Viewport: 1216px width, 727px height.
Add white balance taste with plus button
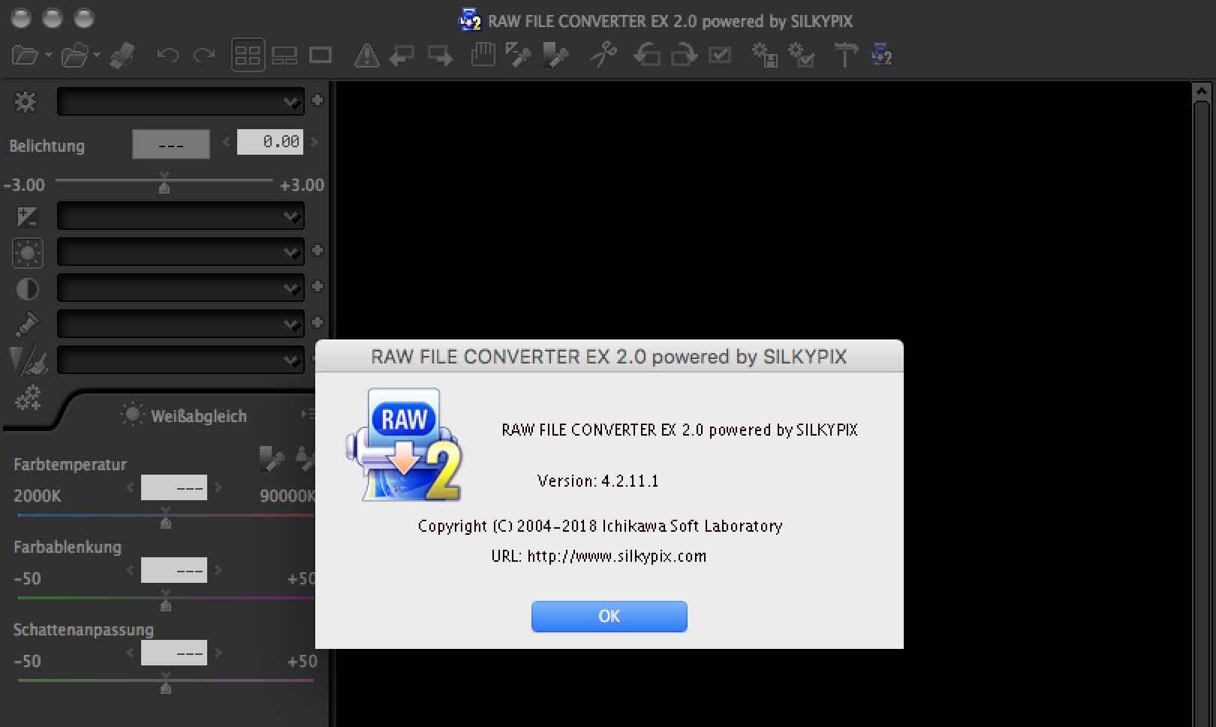coord(318,250)
